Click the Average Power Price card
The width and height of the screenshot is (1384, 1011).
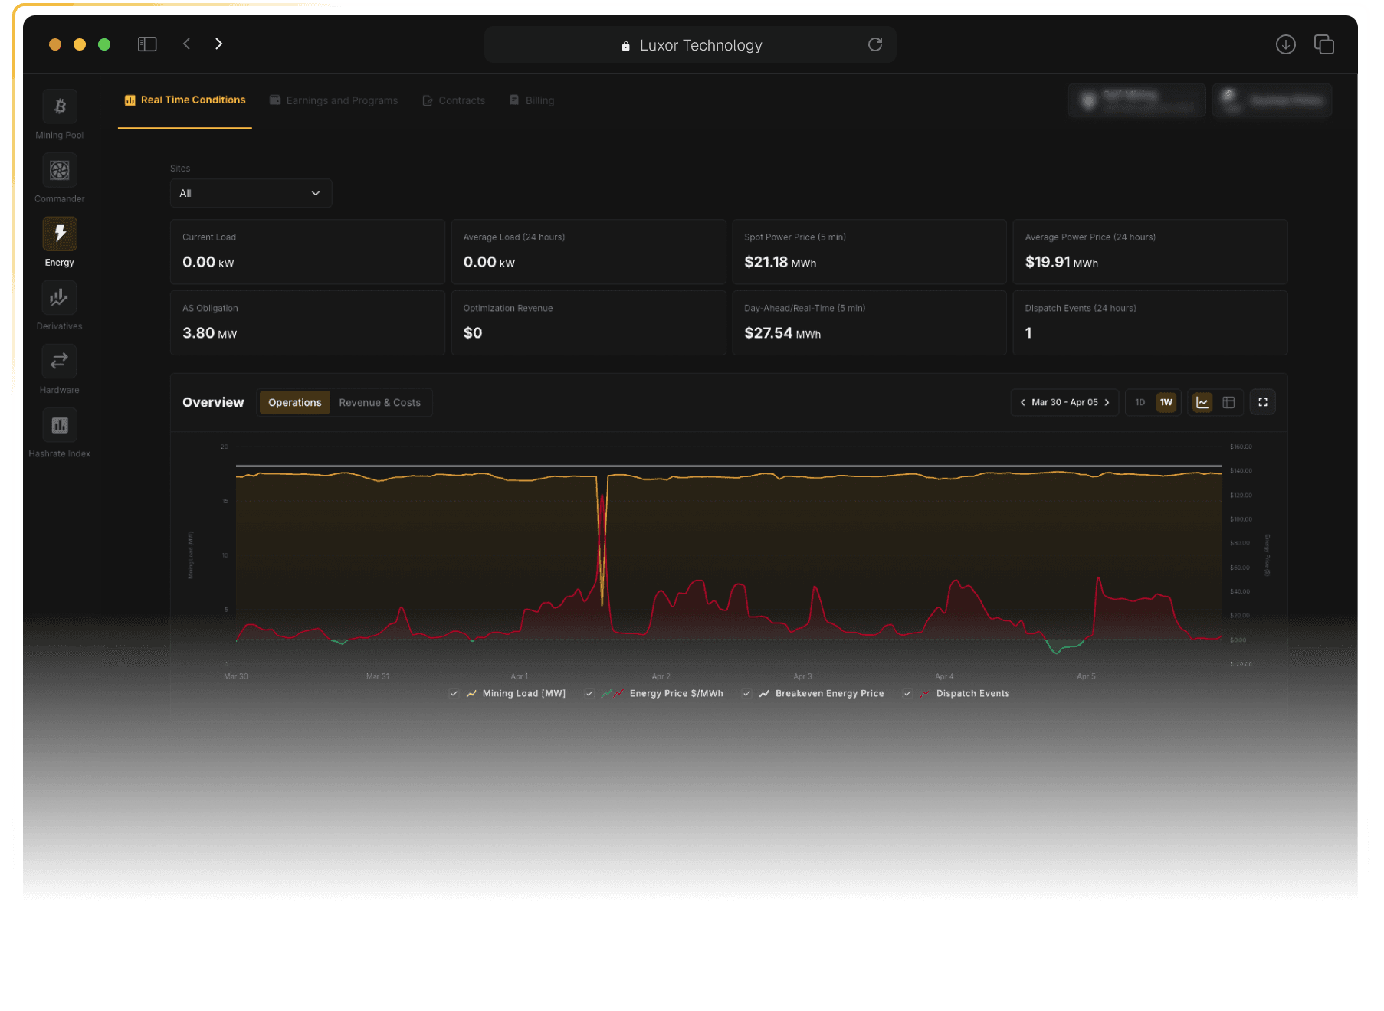click(1150, 252)
